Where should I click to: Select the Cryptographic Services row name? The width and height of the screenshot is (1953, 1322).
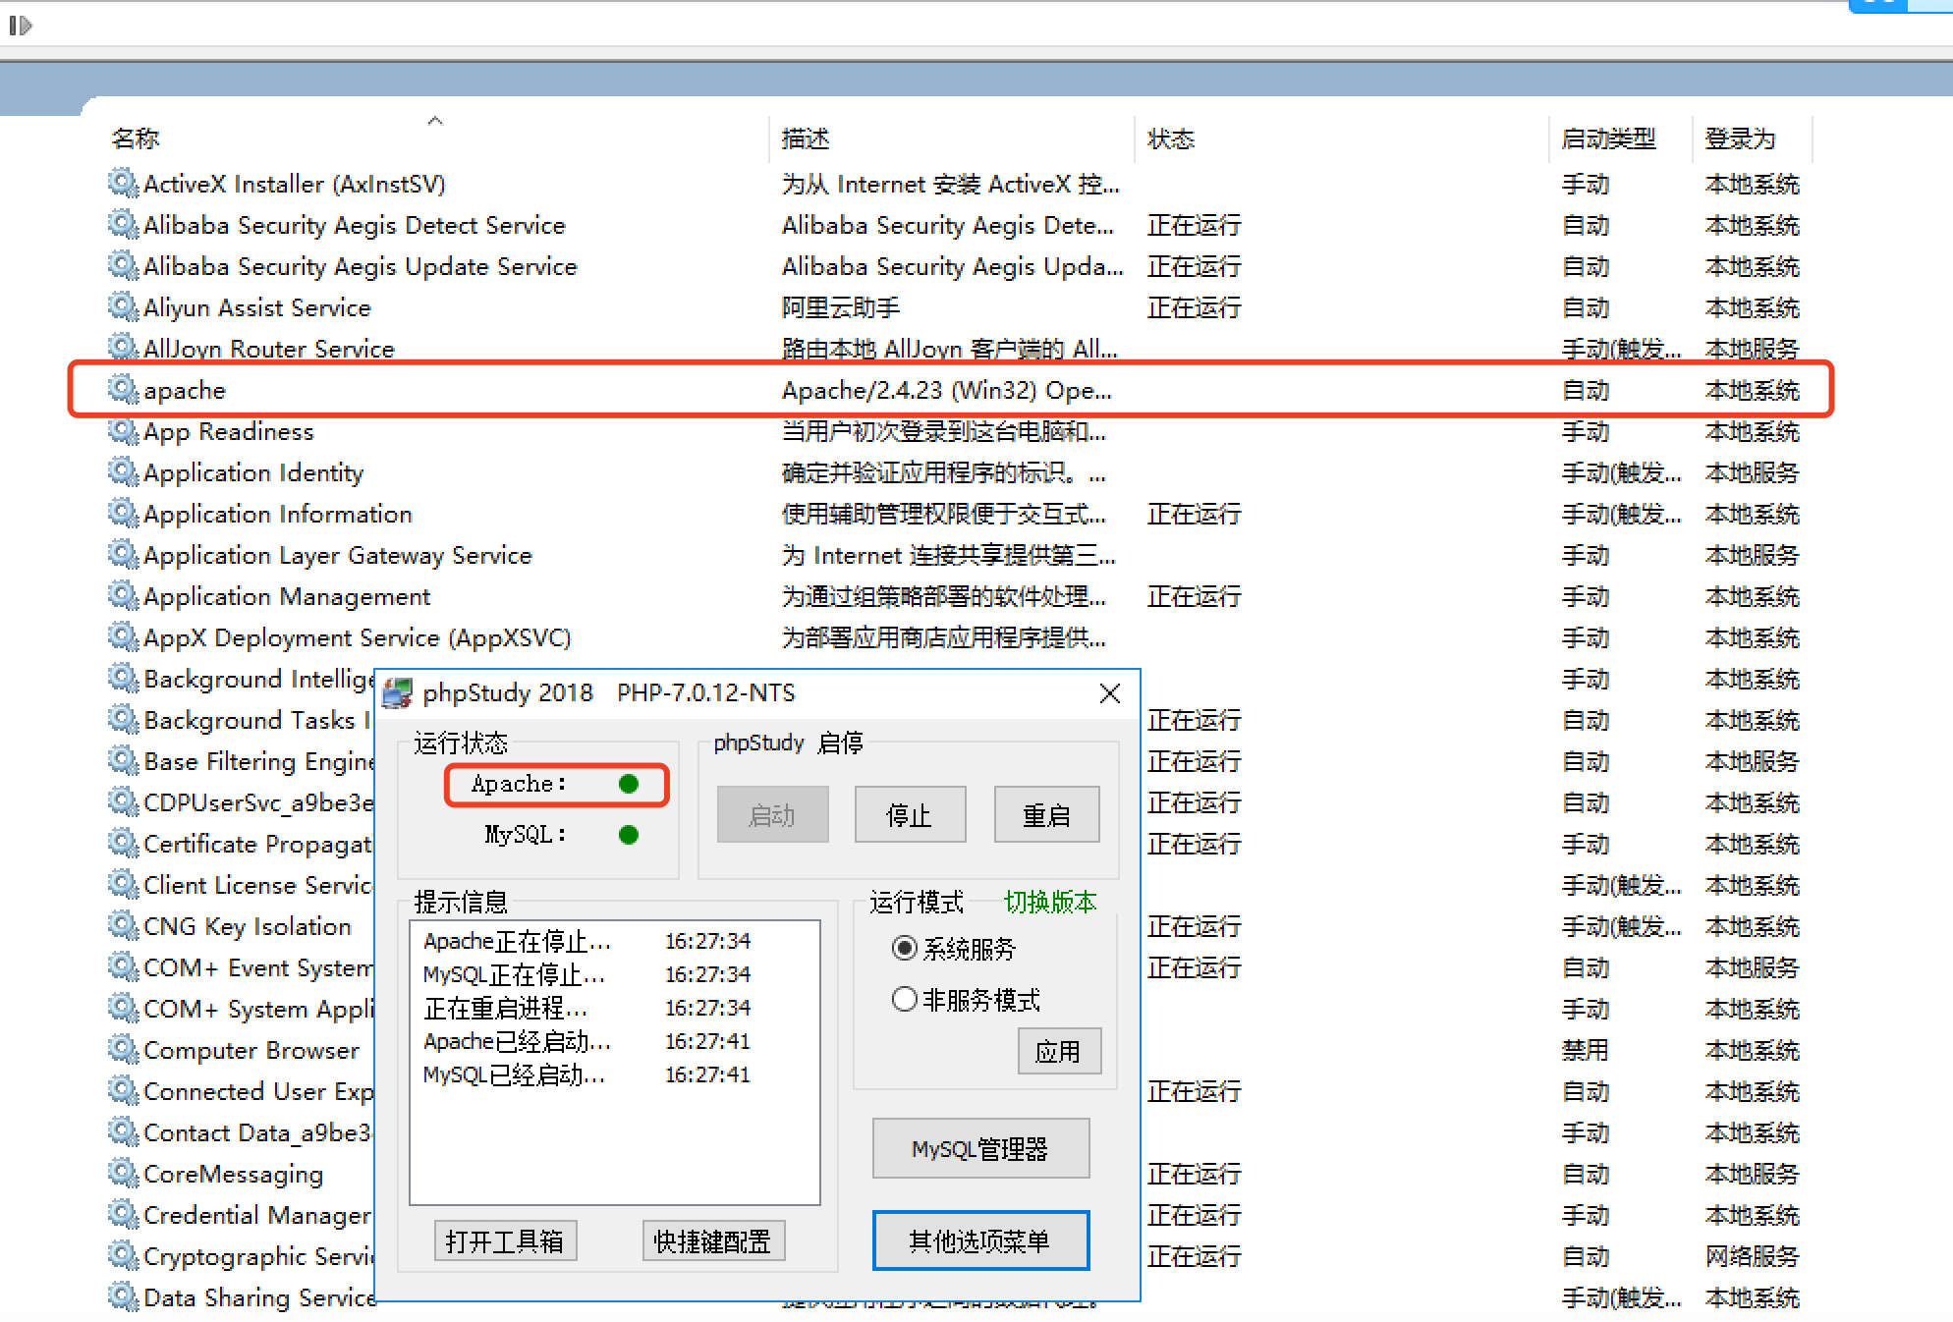[259, 1256]
